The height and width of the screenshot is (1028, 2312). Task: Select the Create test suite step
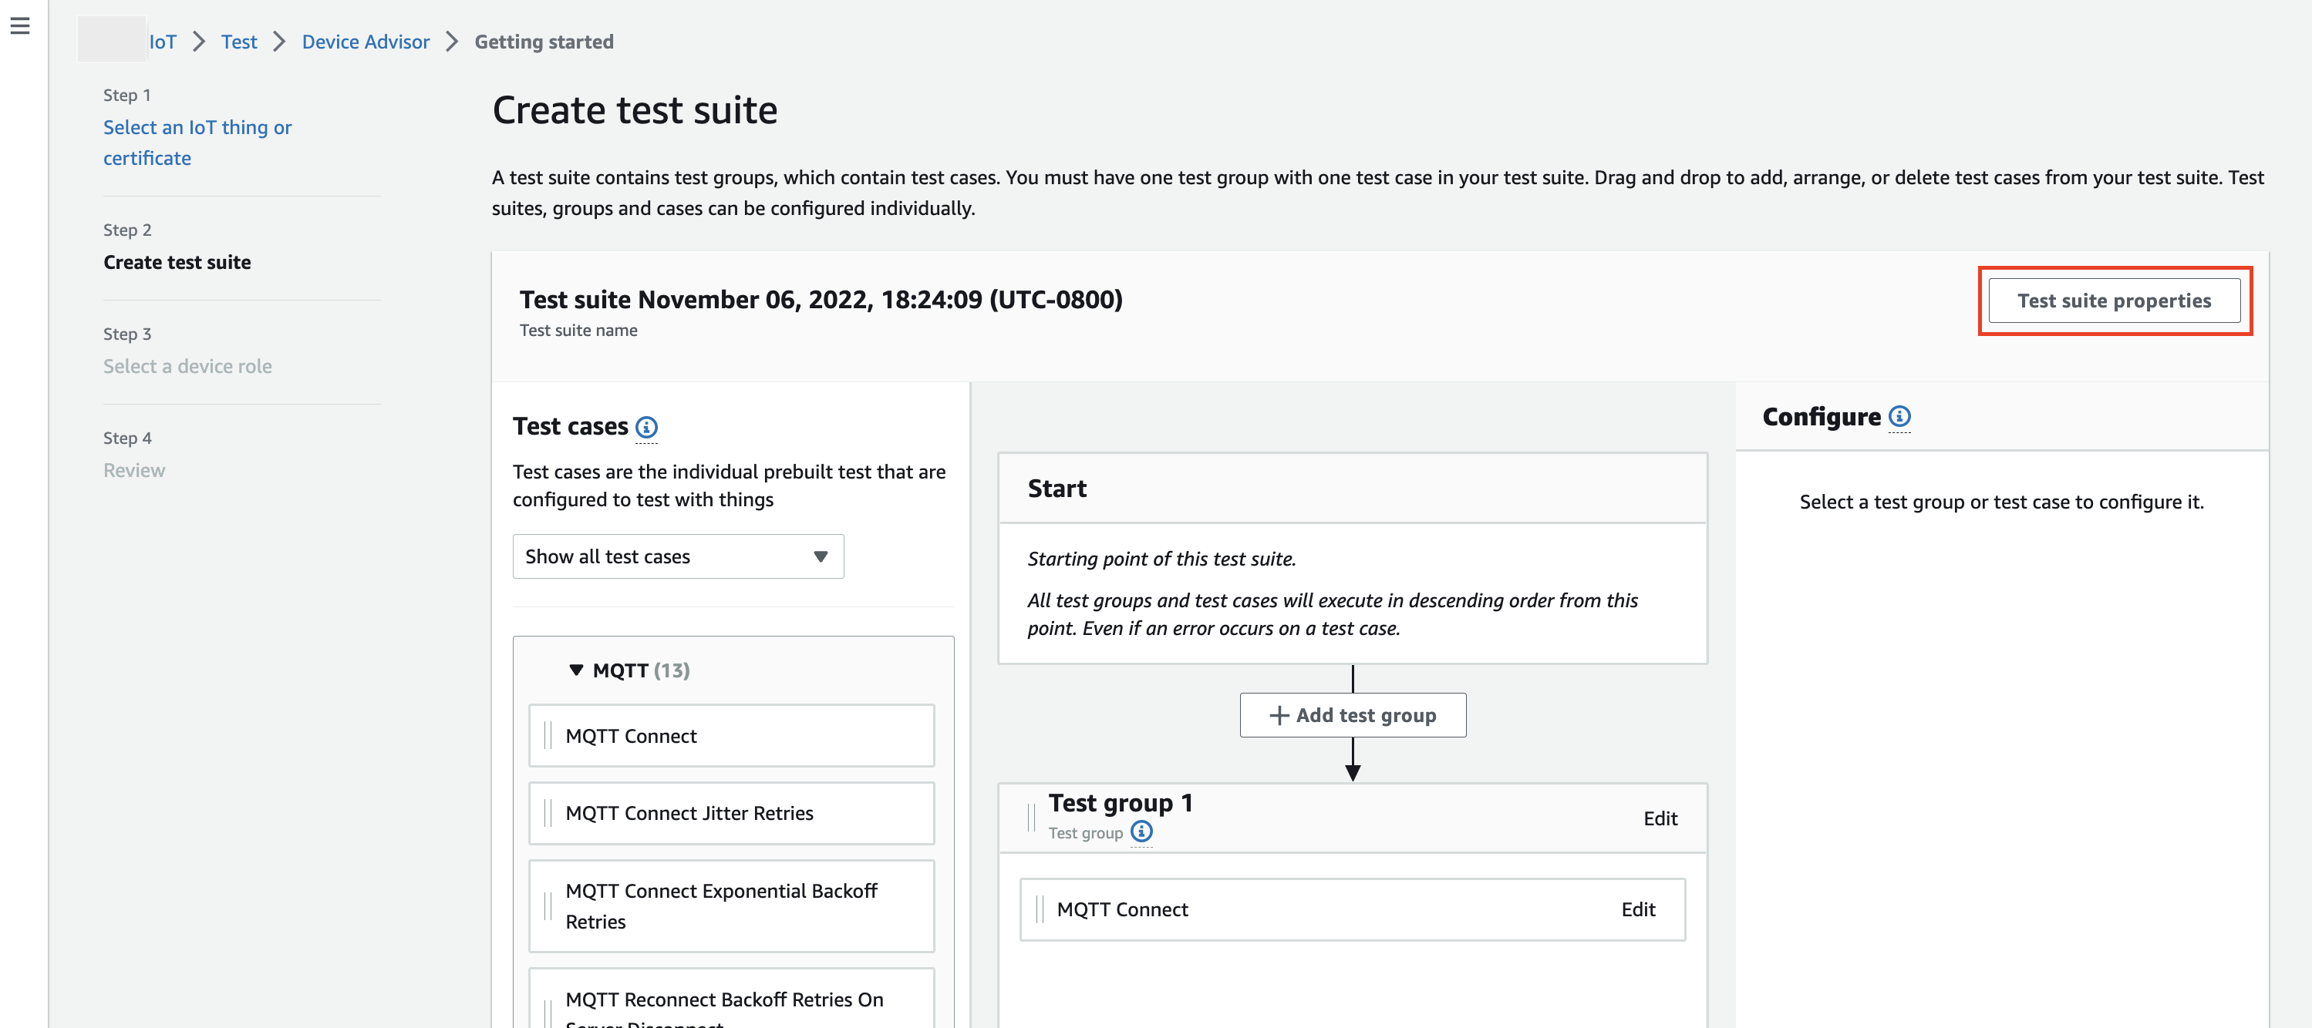pos(177,262)
